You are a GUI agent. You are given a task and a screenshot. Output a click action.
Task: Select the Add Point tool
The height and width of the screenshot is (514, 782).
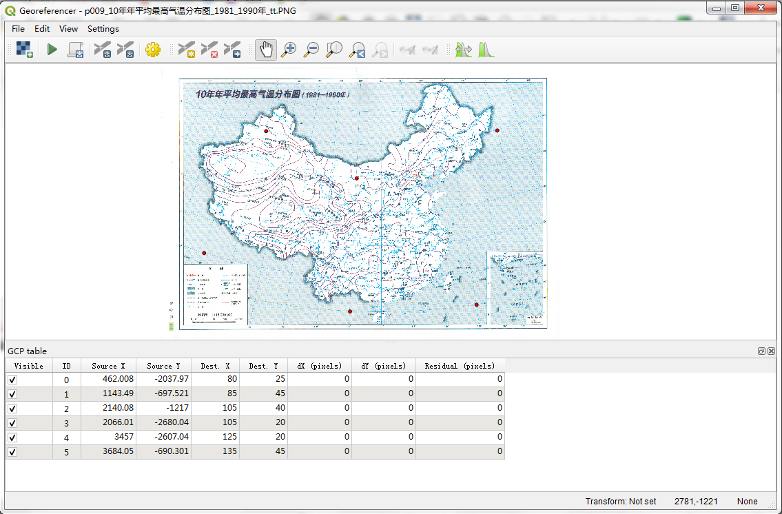pyautogui.click(x=187, y=50)
